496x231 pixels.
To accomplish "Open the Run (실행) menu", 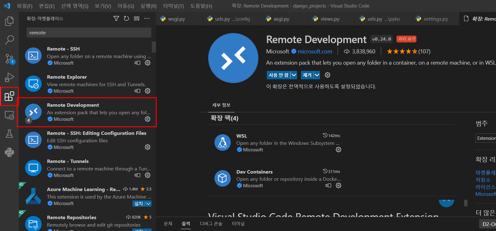I will 148,6.
